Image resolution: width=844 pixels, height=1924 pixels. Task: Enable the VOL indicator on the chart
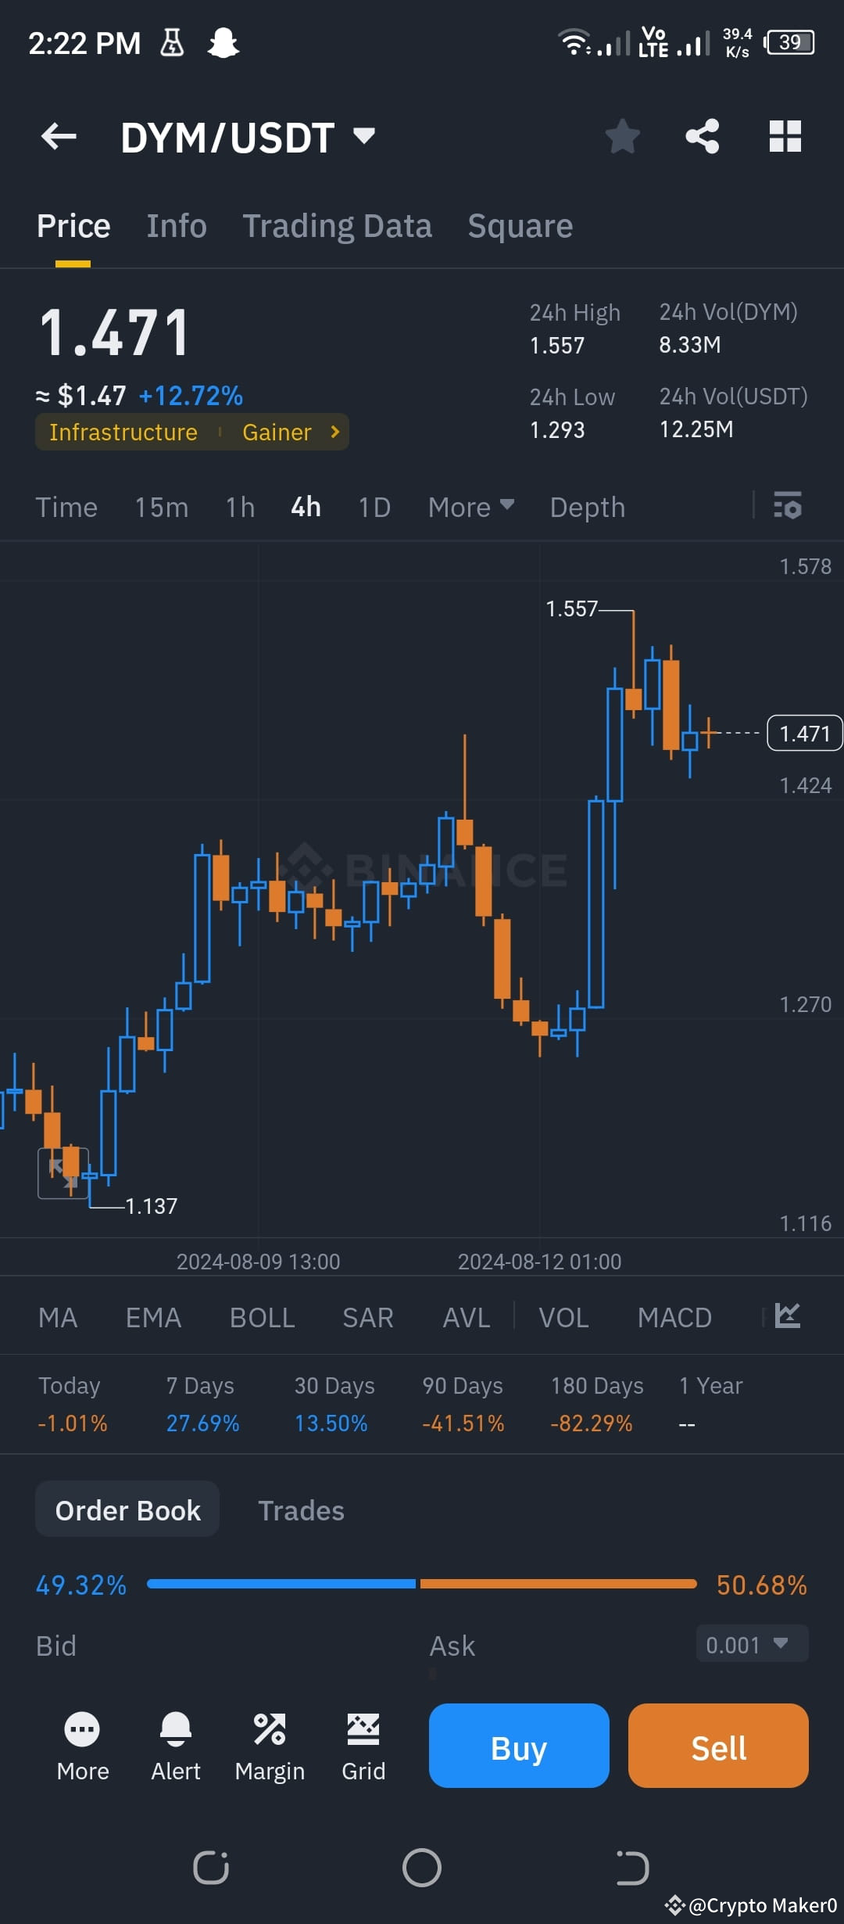[x=563, y=1317]
